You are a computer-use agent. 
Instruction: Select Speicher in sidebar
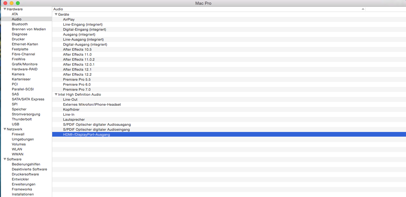point(19,109)
